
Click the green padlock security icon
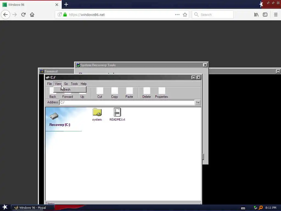point(65,15)
